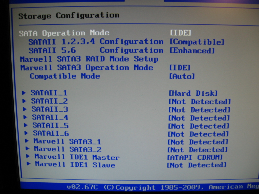259x194 pixels.
Task: Select the Marvell SATA3 Operation Mode [IDE] value
Action: [x=180, y=68]
